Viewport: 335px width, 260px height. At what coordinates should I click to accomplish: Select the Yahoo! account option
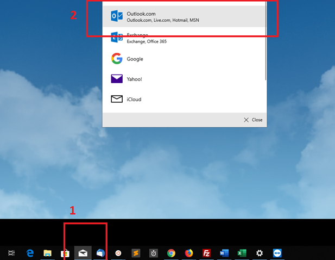coord(184,79)
